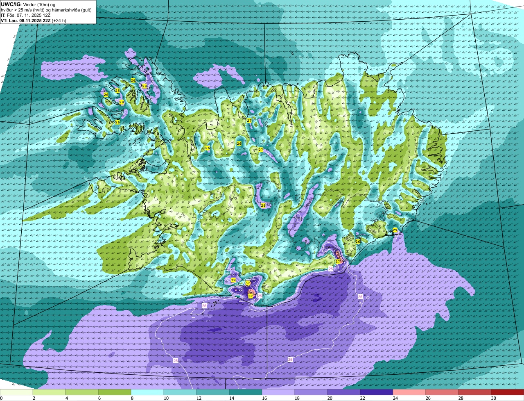Choose the 6–8 m/s olive green swatch
The width and height of the screenshot is (524, 401).
coord(115,392)
